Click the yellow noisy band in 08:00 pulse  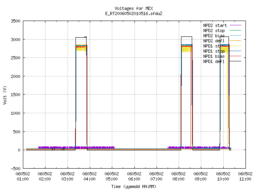coord(187,49)
